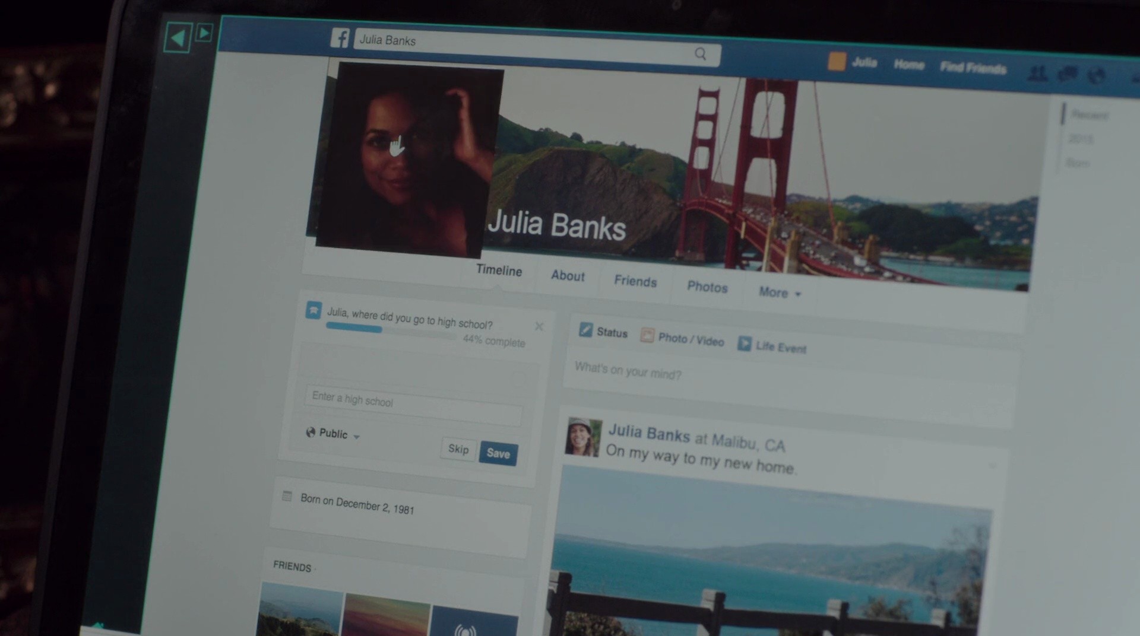Click the 44% profile completion progress bar
The height and width of the screenshot is (636, 1140).
pos(392,330)
